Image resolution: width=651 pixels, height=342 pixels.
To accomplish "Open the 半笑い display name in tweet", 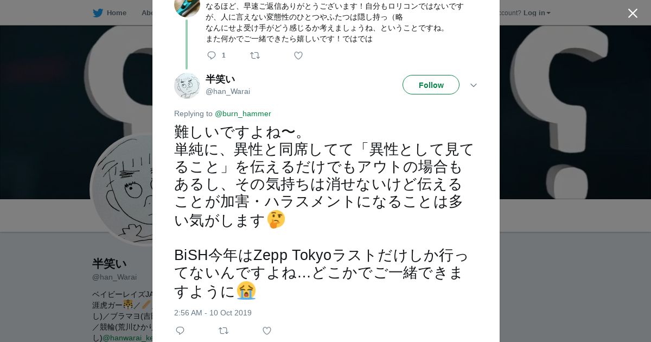I will coord(220,79).
